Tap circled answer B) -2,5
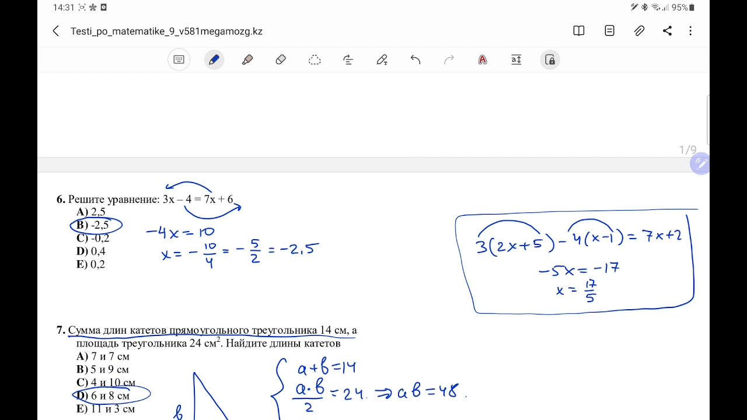747x420 pixels. [92, 225]
